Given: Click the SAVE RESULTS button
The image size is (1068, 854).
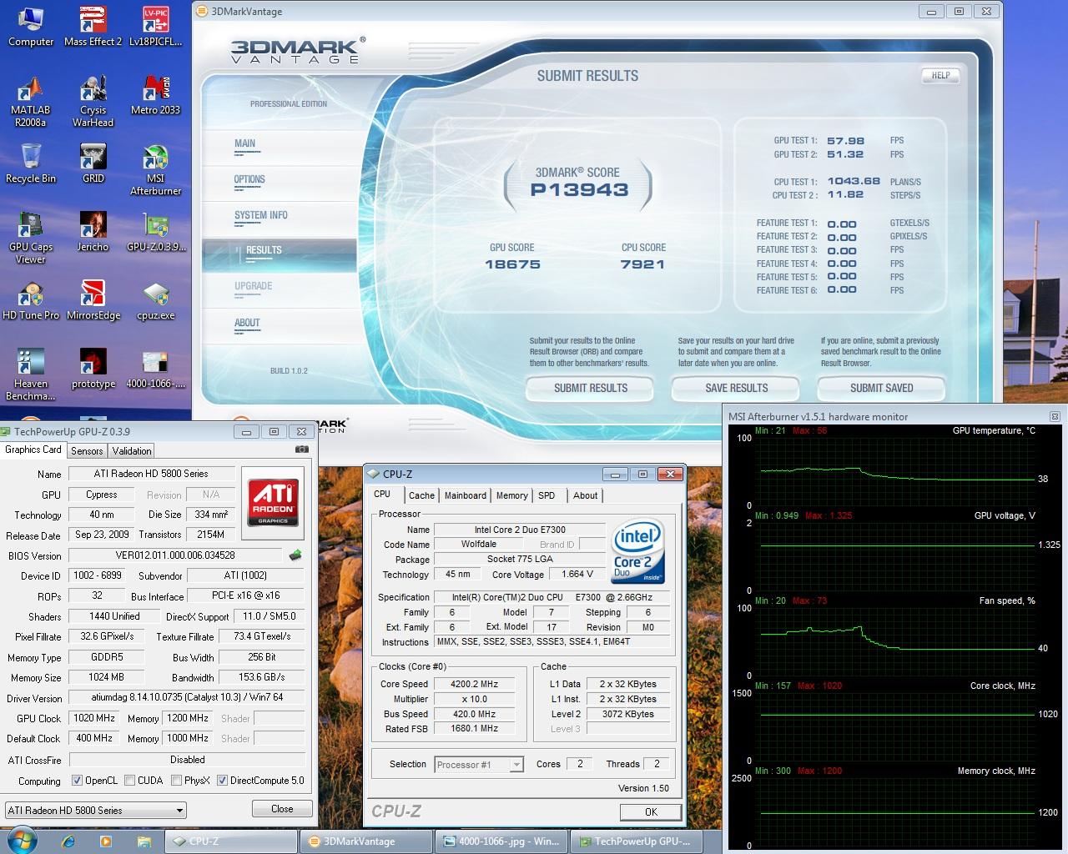Looking at the screenshot, I should point(736,388).
